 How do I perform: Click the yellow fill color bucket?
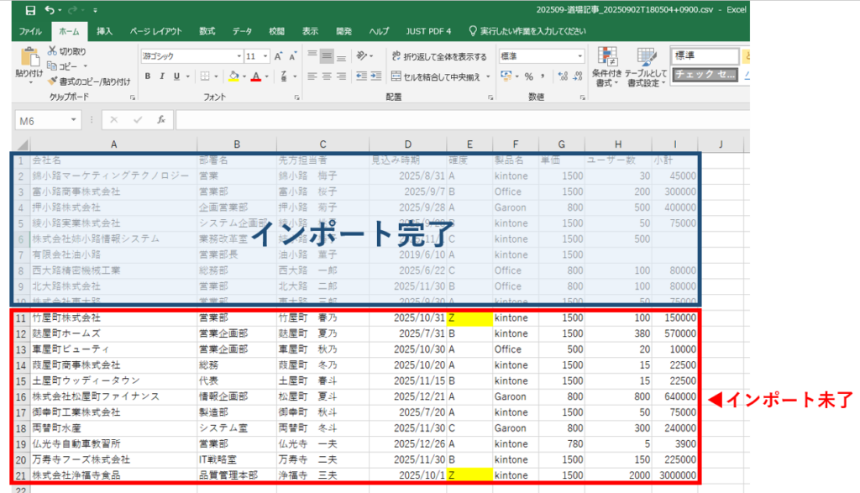tap(233, 76)
